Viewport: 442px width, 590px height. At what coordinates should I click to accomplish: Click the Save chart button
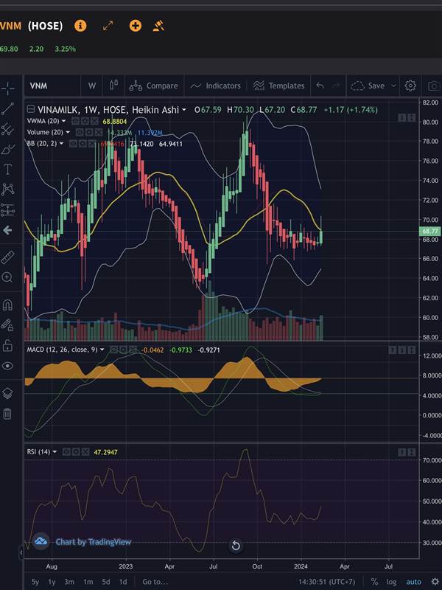coord(368,86)
